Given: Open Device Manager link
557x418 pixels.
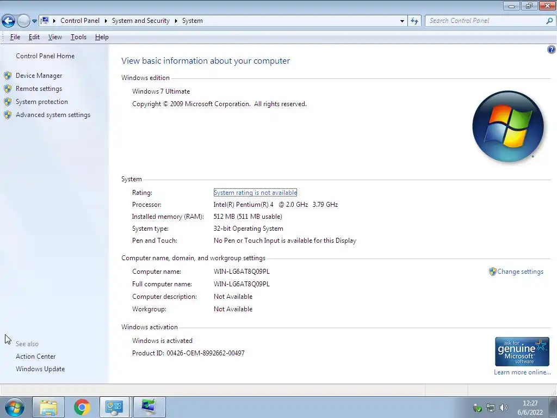Looking at the screenshot, I should [39, 76].
